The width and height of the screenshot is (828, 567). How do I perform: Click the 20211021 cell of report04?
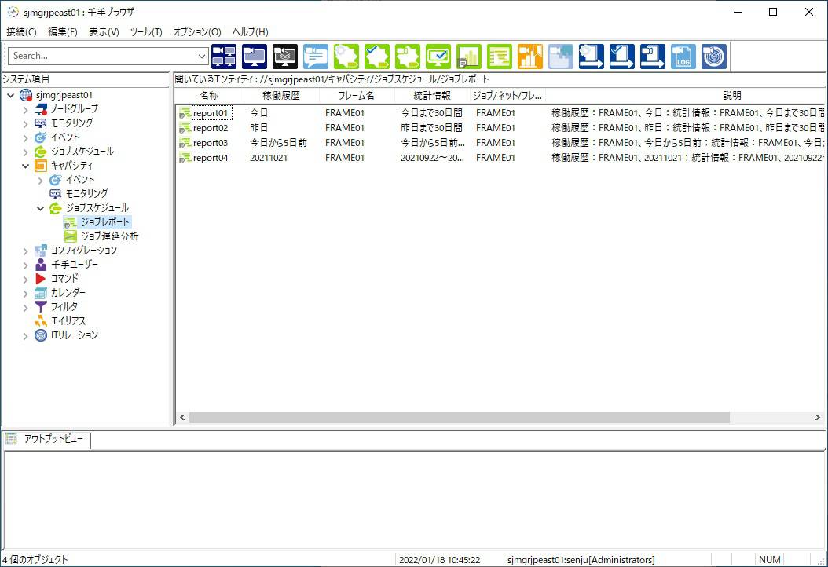pos(269,158)
